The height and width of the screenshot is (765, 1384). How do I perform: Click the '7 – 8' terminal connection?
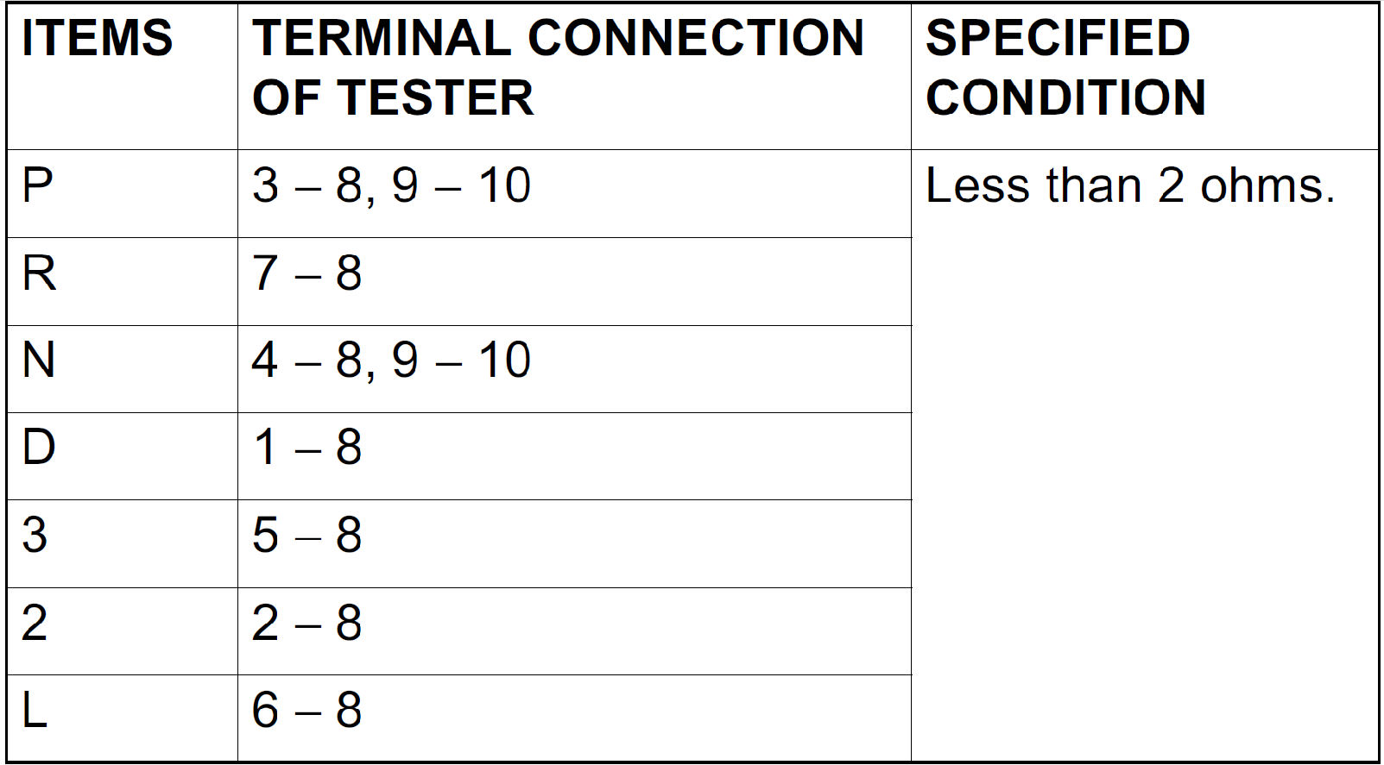click(x=307, y=274)
